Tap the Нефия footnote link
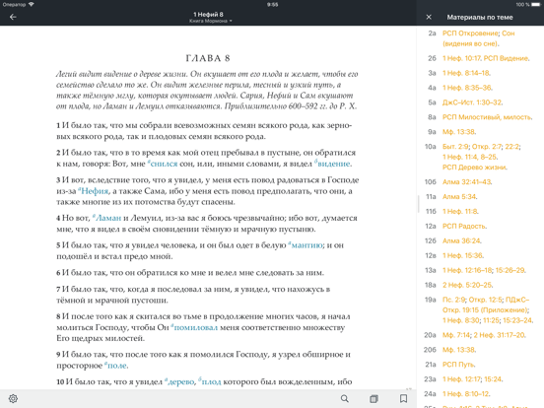This screenshot has height=408, width=544. (94, 191)
